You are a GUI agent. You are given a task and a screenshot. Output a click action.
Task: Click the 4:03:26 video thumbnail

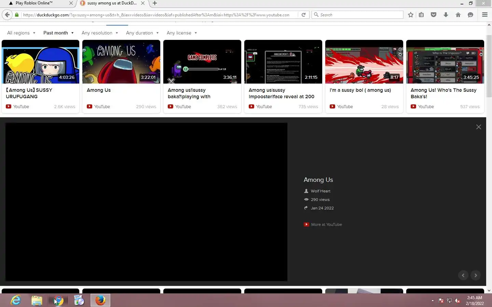tap(40, 62)
